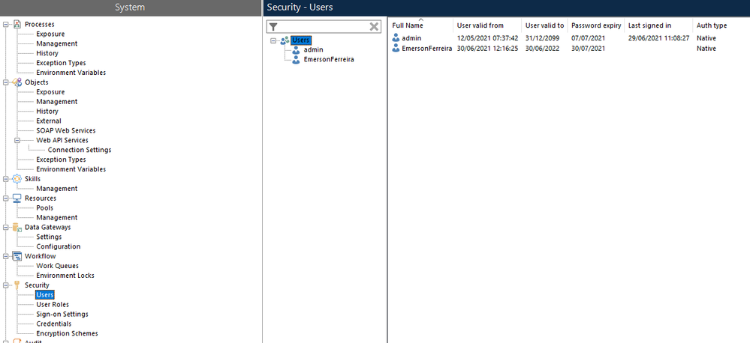Open History under Processes
750x343 pixels.
47,53
